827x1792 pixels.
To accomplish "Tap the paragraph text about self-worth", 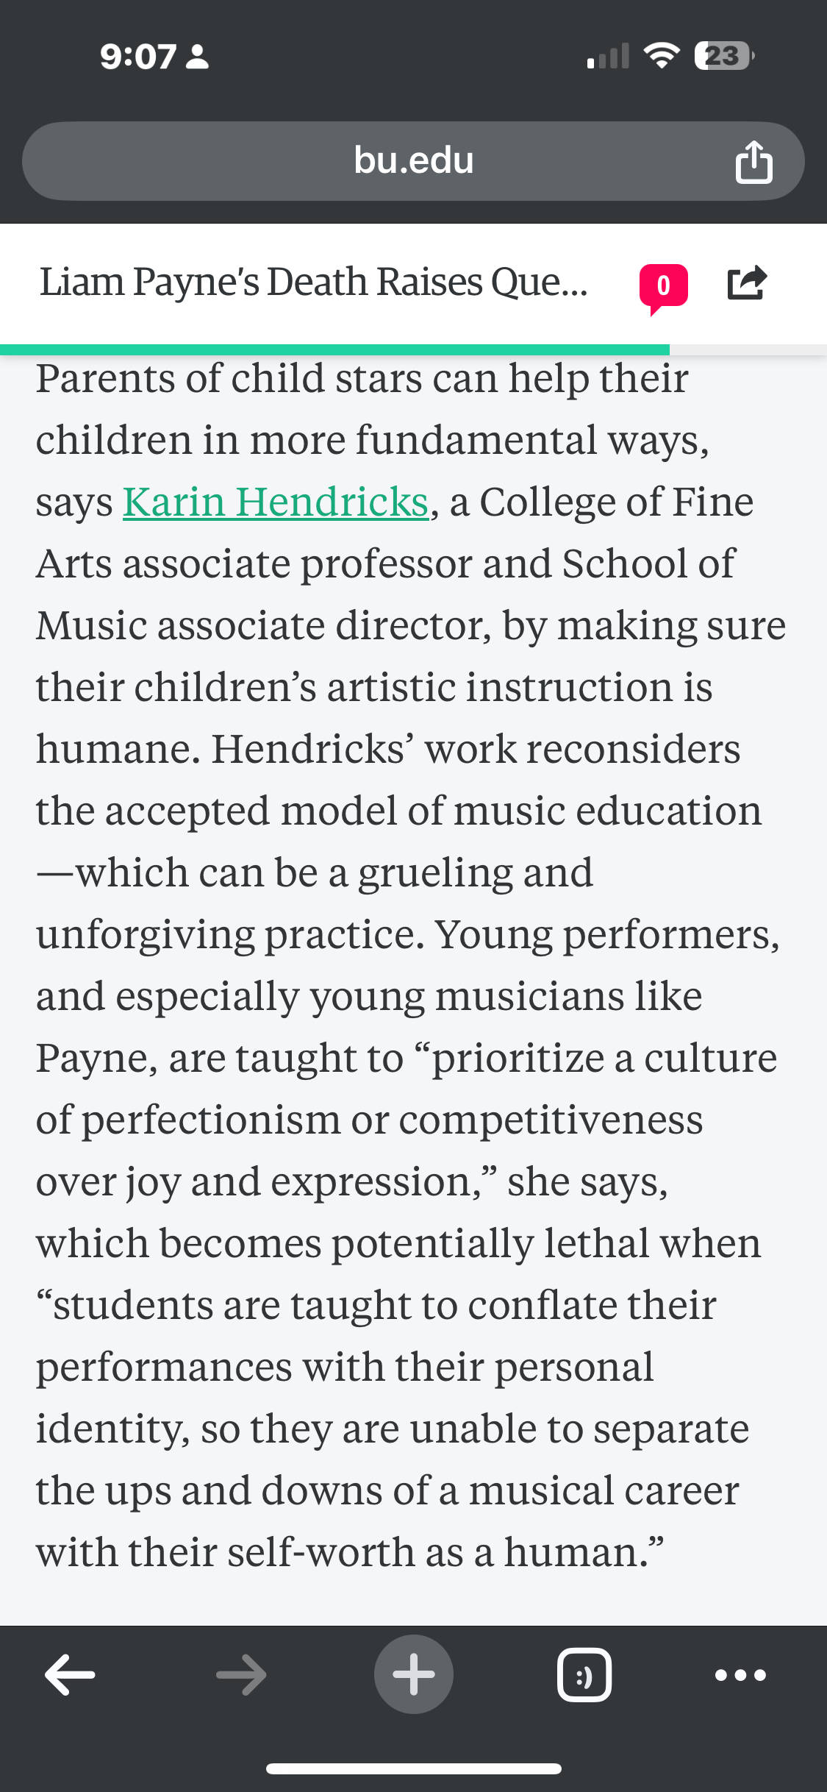I will (350, 1552).
